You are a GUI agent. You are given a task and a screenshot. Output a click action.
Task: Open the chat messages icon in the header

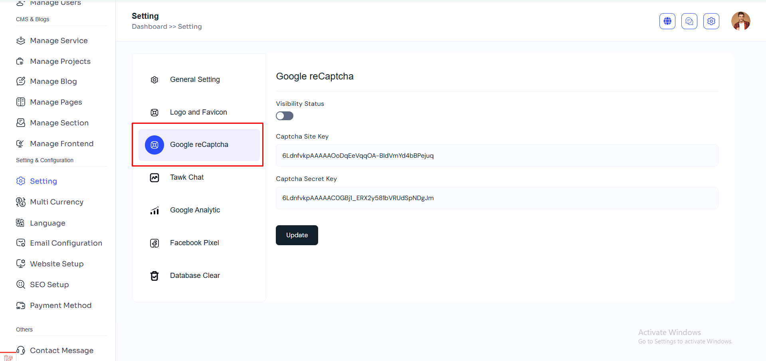pos(689,21)
